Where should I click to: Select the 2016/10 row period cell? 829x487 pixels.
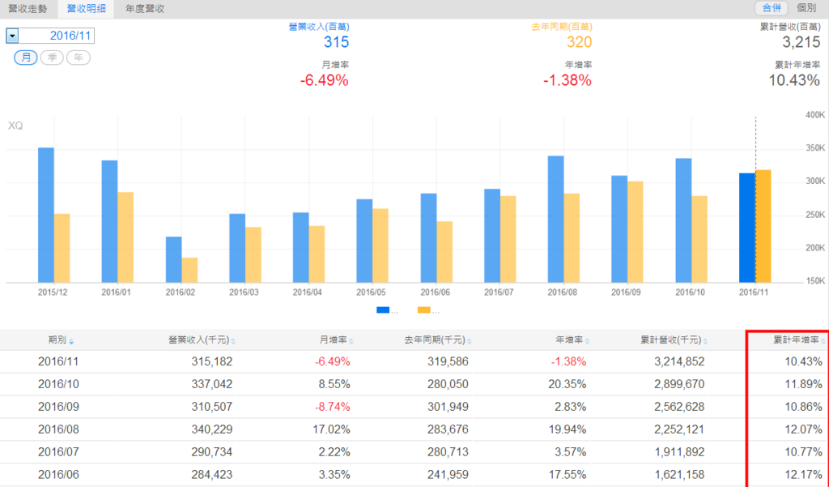pos(58,384)
